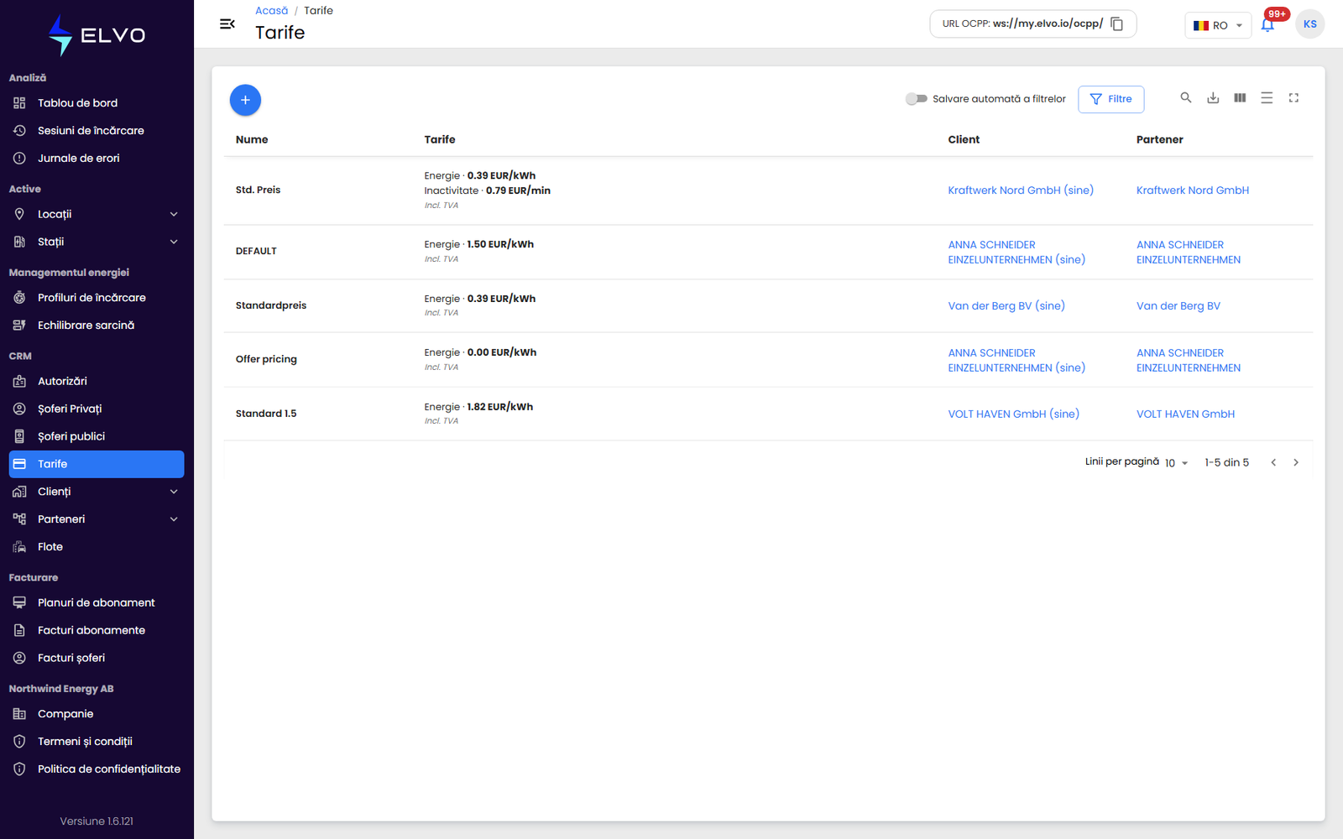
Task: Change table row density
Action: pos(1267,98)
